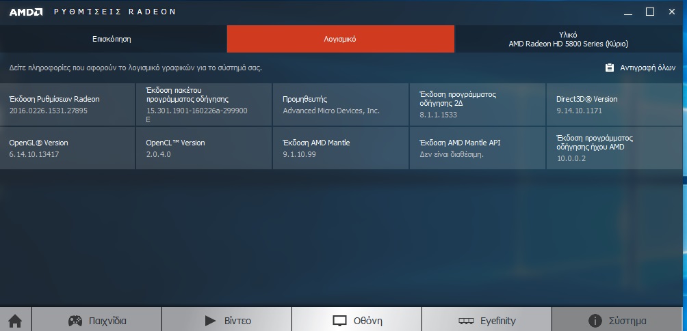Go to the Home icon
This screenshot has height=331, width=687.
[15, 321]
